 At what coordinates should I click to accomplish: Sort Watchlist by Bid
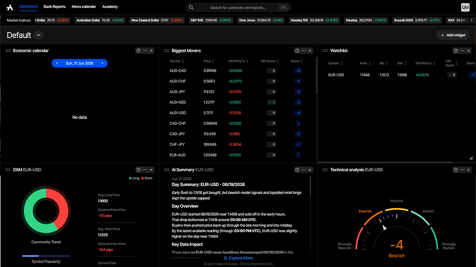pos(384,63)
